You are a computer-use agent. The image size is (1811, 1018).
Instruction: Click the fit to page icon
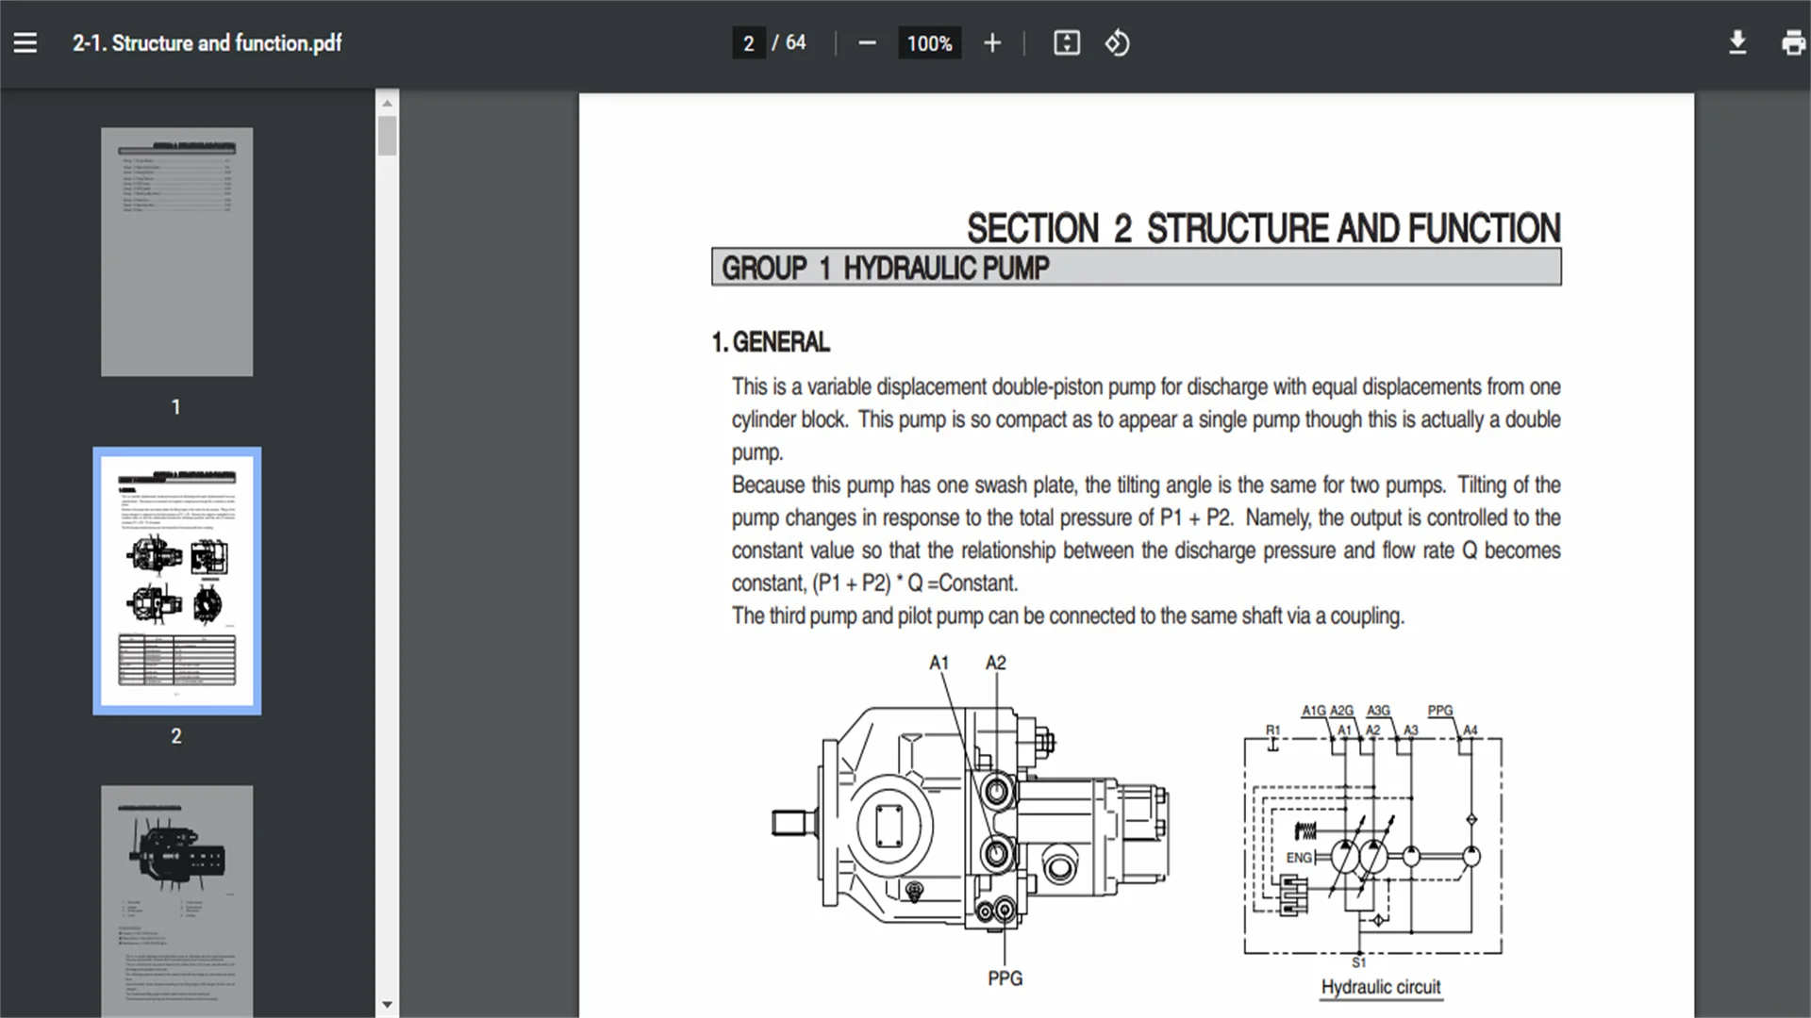point(1067,43)
